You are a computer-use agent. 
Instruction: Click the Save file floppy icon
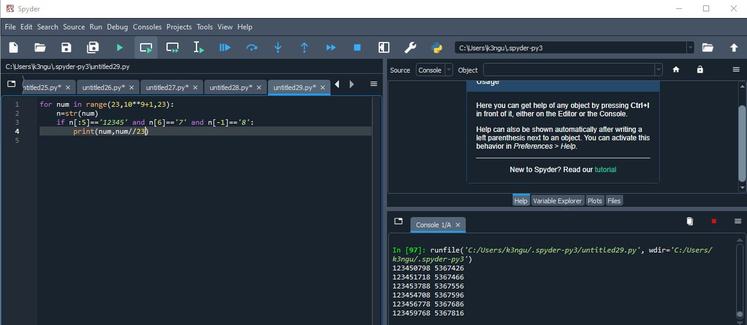67,47
